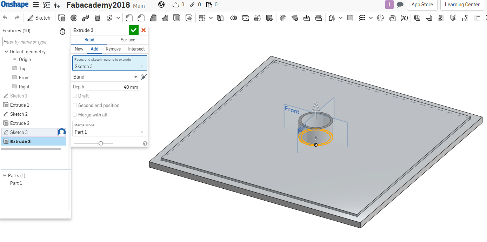
Task: Start a new Sketch
Action: [39, 18]
